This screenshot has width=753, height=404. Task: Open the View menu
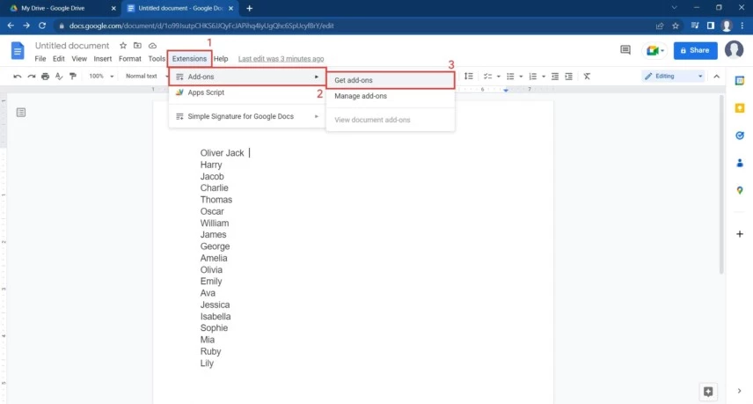pyautogui.click(x=79, y=59)
